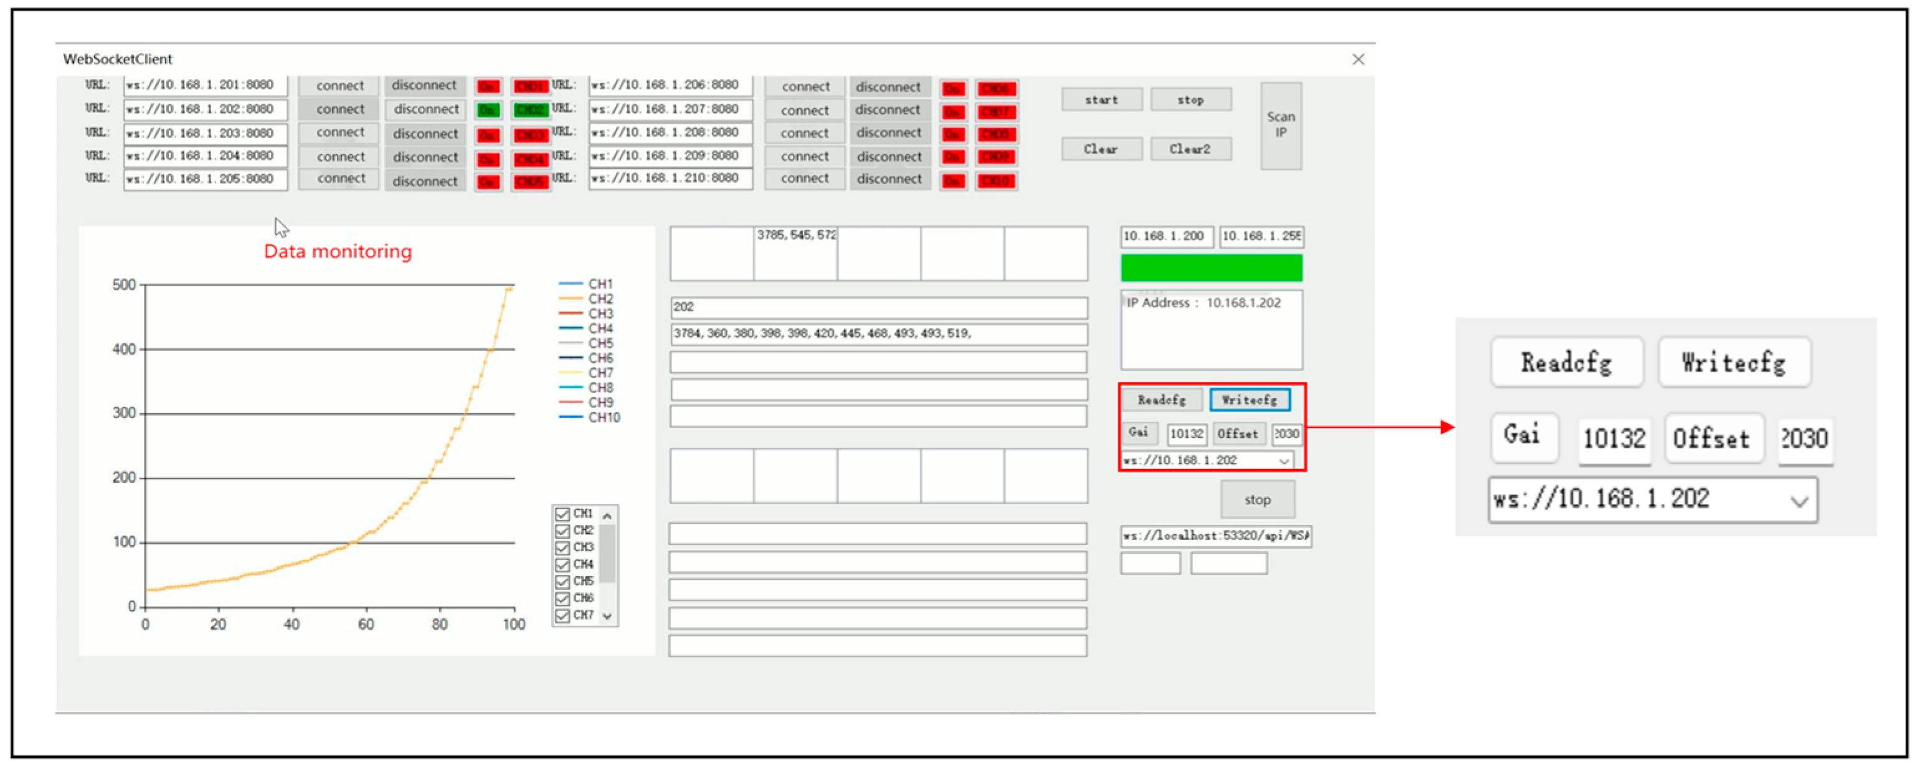Viewport: 1917px width, 769px height.
Task: Click the Writecfg button
Action: (x=1249, y=400)
